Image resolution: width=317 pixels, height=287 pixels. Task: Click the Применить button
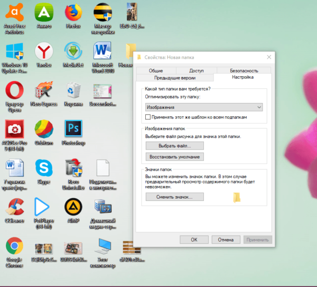pyautogui.click(x=258, y=239)
